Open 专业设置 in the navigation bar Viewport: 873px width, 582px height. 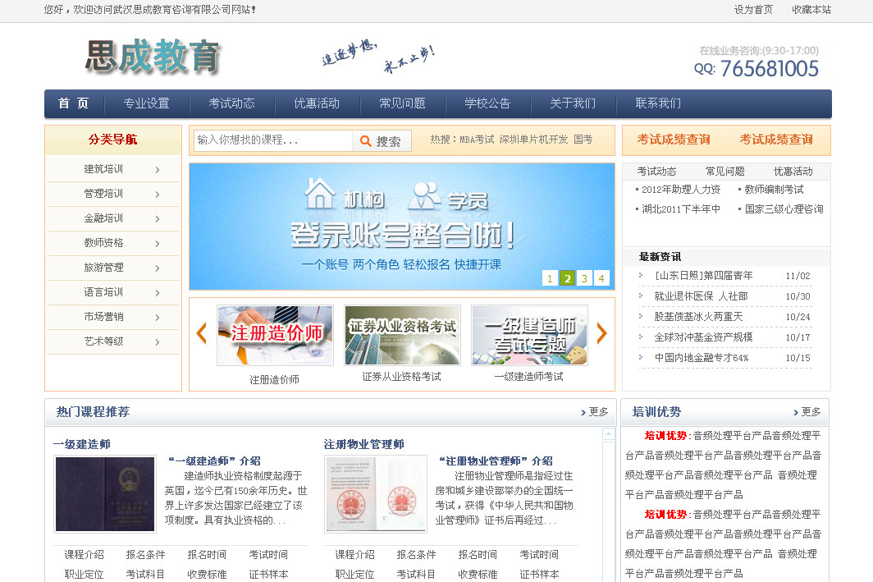[x=146, y=103]
